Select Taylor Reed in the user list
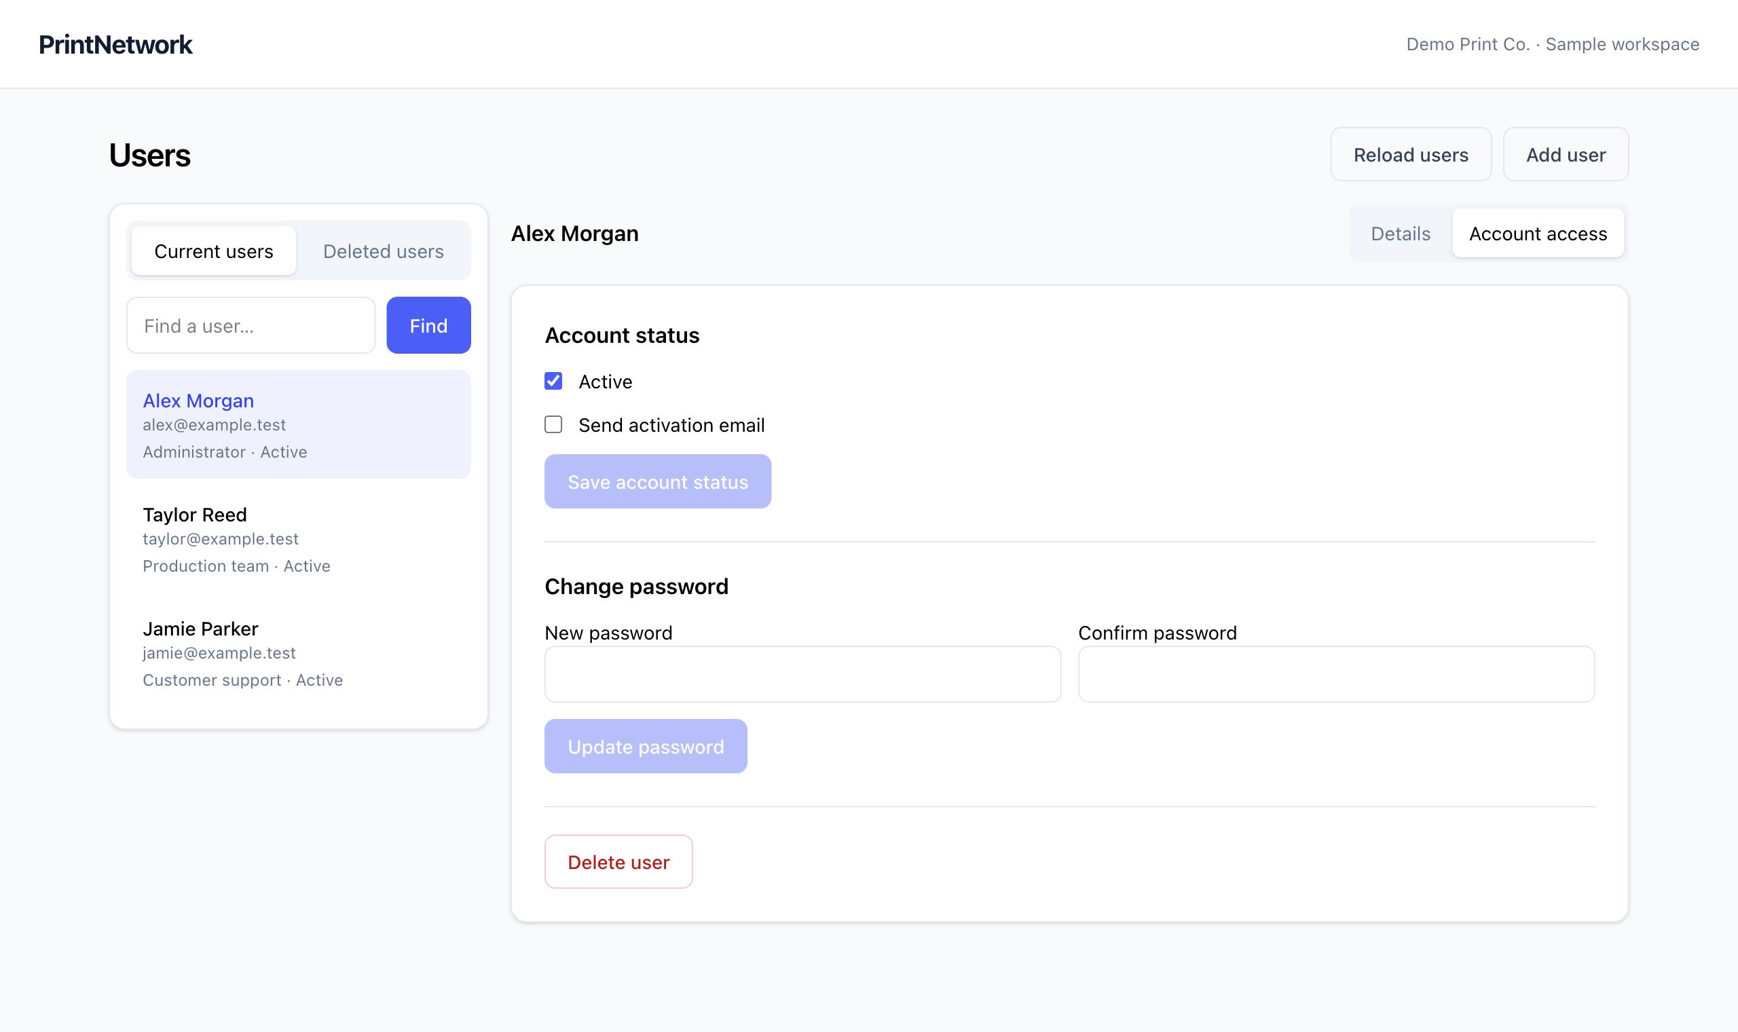 (x=299, y=539)
